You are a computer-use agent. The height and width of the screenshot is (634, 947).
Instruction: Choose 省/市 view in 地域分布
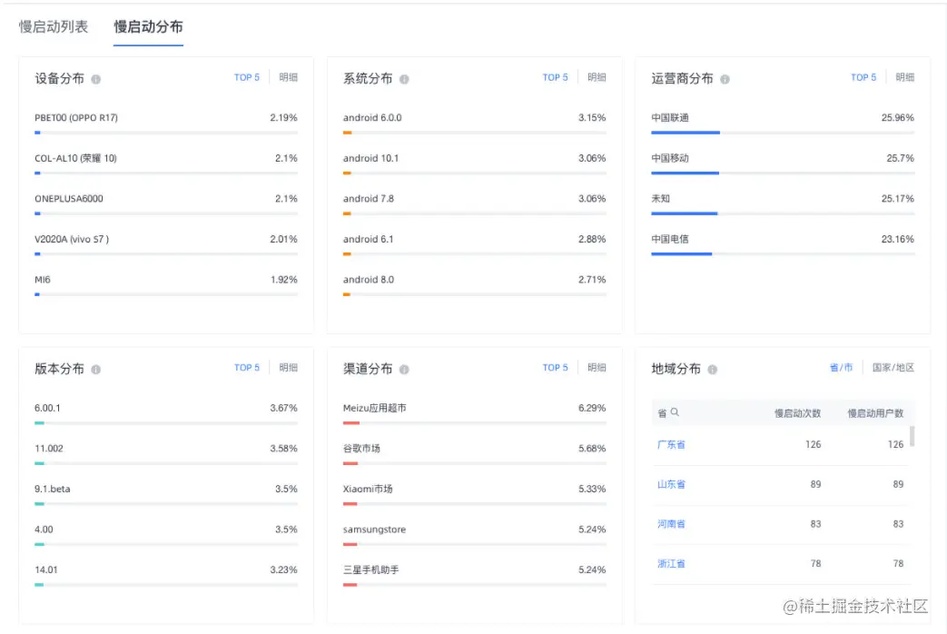(x=841, y=368)
